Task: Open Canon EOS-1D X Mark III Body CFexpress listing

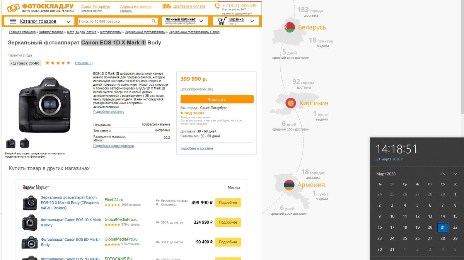Action: [x=70, y=203]
